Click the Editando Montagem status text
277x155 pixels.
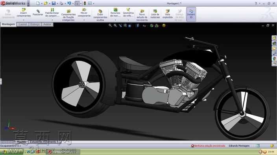click(x=239, y=146)
